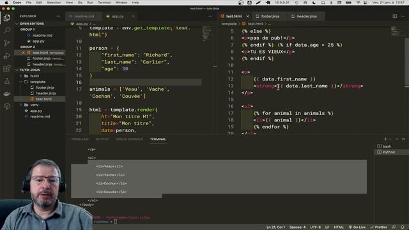Click the battery icon in menu bar
Viewport: 409px width, 230px height.
tap(348, 3)
